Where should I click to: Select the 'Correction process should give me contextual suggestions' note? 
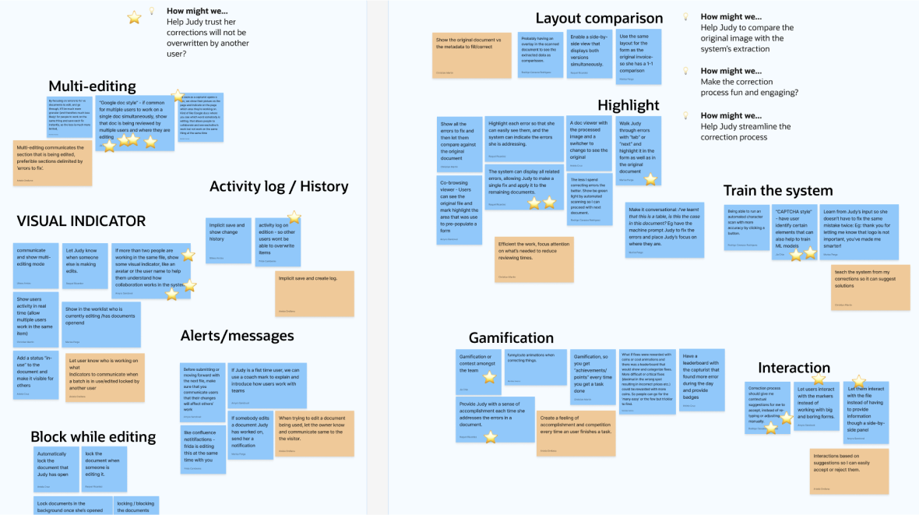768,407
